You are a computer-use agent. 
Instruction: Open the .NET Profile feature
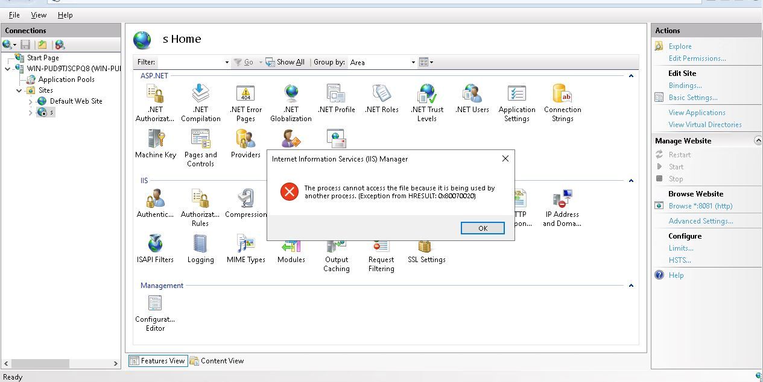tap(336, 99)
